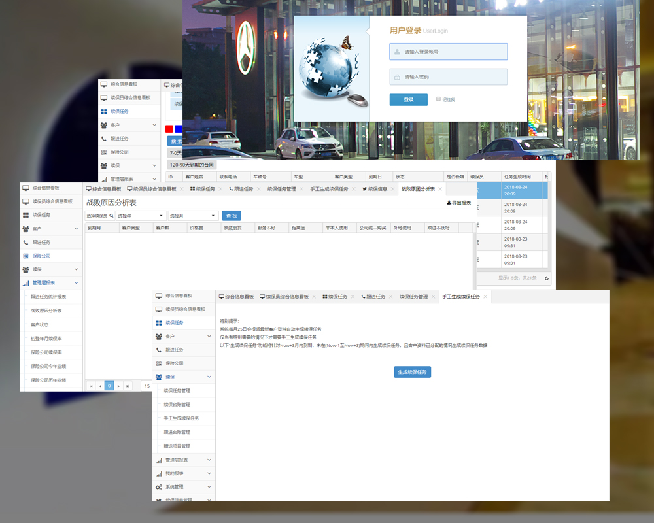Expand 客户 chevron in analysis window sidebar
Screen dimensions: 654x523
pyautogui.click(x=77, y=229)
